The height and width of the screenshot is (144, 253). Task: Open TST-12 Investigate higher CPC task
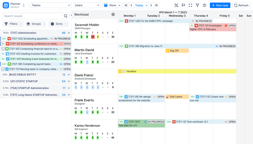tap(213, 27)
